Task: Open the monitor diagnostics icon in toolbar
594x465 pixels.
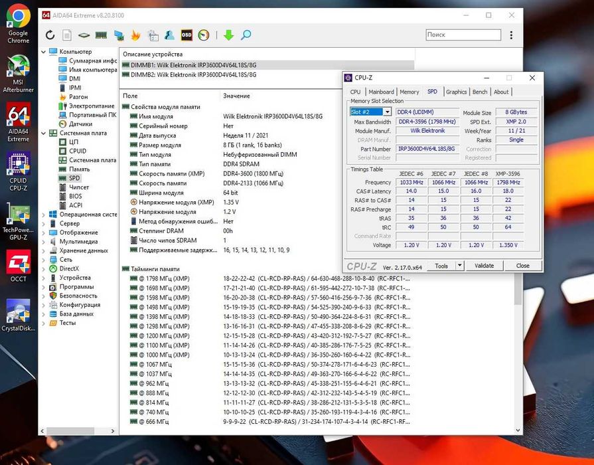Action: 119,35
